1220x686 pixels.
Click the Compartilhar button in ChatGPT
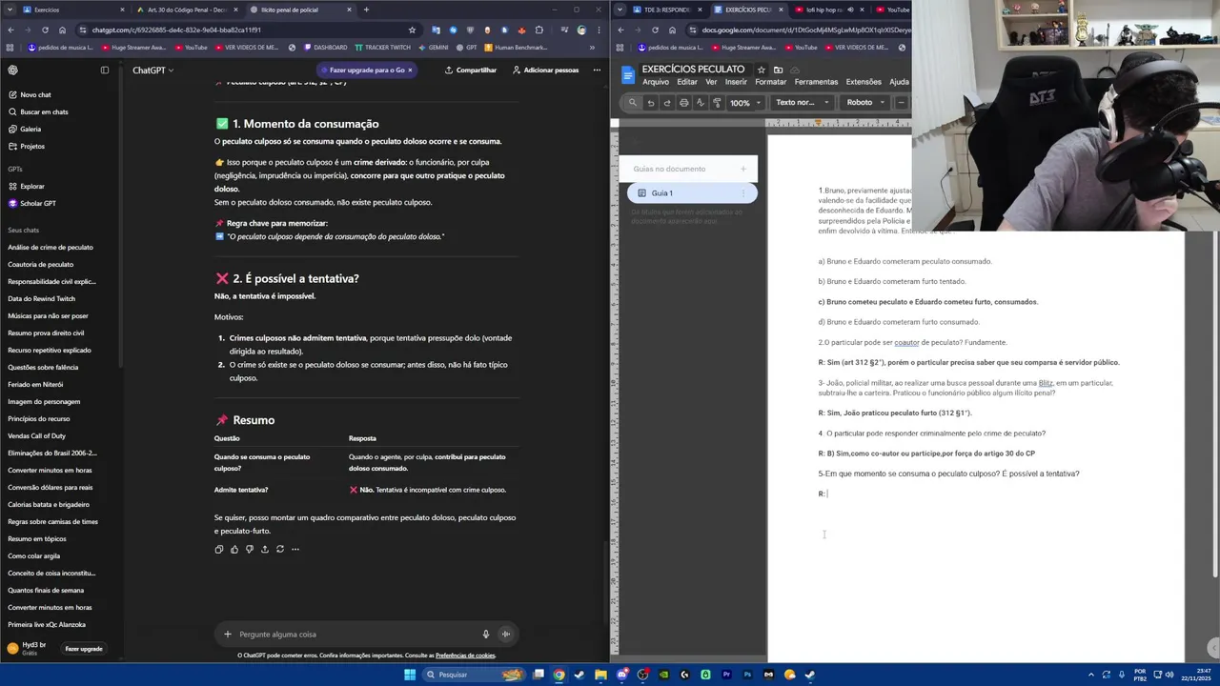(x=471, y=70)
